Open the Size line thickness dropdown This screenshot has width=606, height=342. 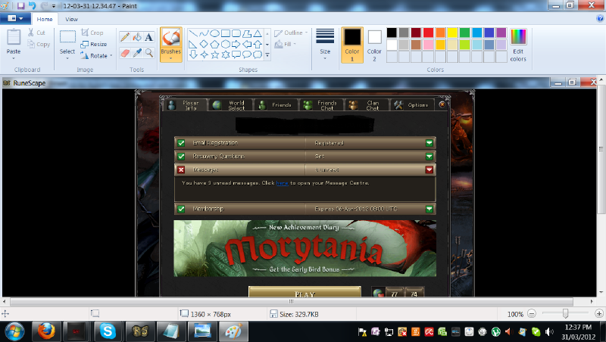click(x=325, y=45)
